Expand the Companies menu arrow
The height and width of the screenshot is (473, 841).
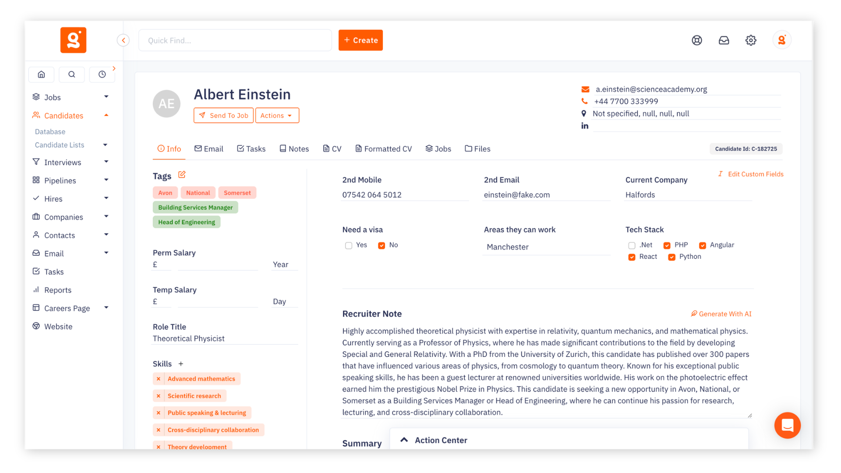tap(106, 216)
